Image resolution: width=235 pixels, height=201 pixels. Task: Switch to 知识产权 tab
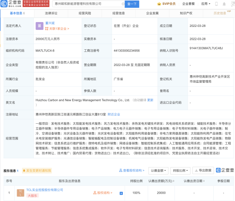tap(186, 13)
